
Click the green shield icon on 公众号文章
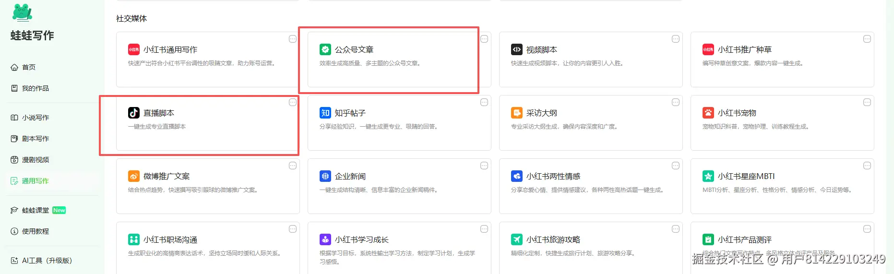click(x=325, y=49)
